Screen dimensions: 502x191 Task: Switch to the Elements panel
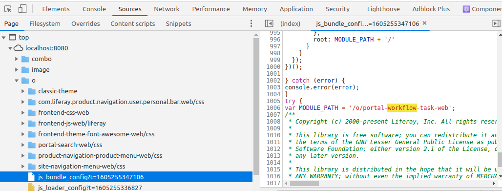click(56, 9)
